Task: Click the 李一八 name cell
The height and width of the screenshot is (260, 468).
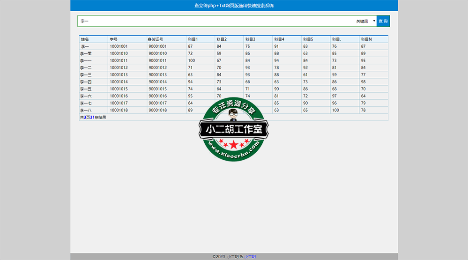Action: click(86, 111)
